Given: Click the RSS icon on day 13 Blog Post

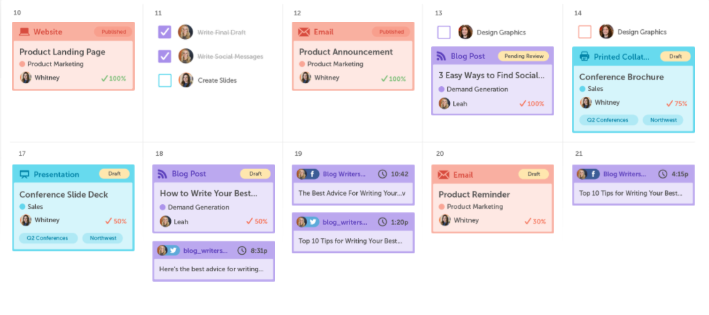Looking at the screenshot, I should (x=441, y=56).
